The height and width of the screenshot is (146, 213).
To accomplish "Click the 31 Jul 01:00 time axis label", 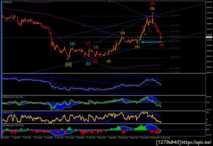I will [91, 138].
